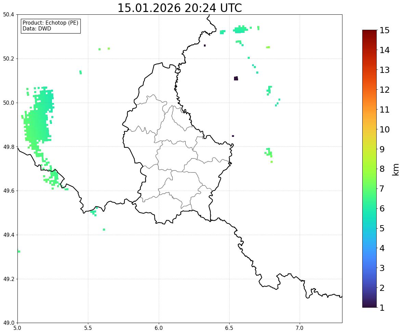This screenshot has width=403, height=334.
Task: Click the 'Data: DWD' legend line
Action: click(x=37, y=28)
